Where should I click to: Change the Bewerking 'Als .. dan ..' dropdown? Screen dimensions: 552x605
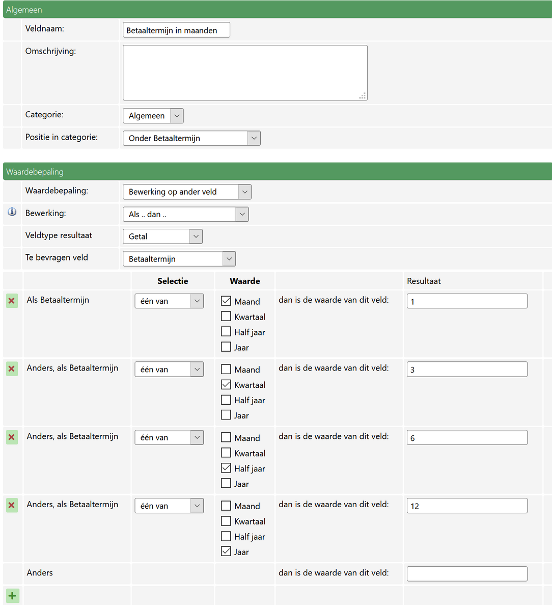[185, 214]
